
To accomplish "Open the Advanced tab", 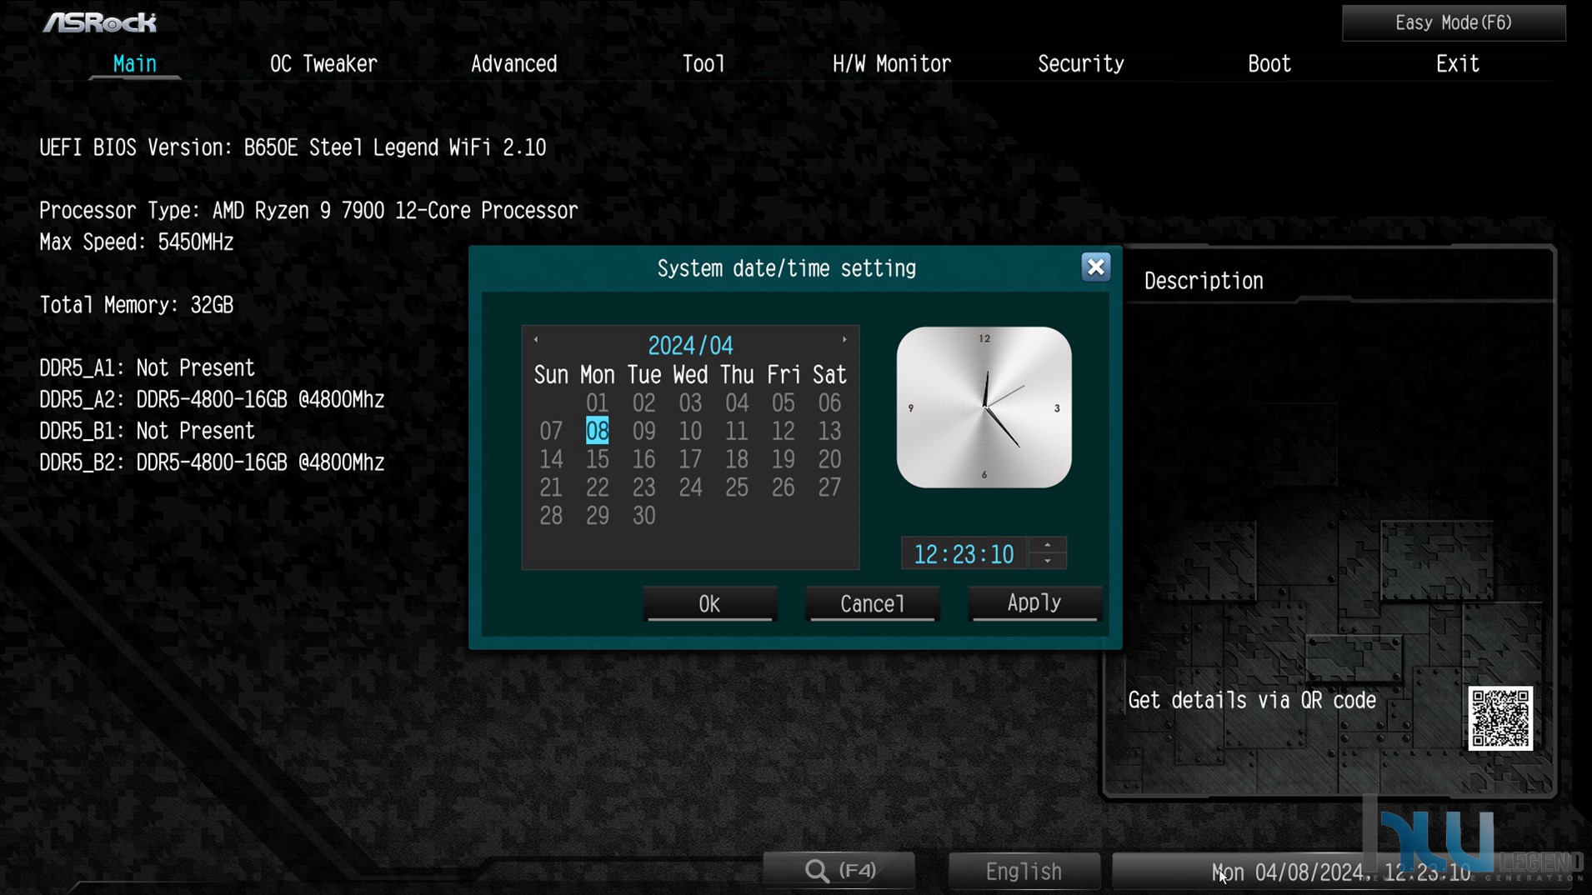I will [x=513, y=64].
